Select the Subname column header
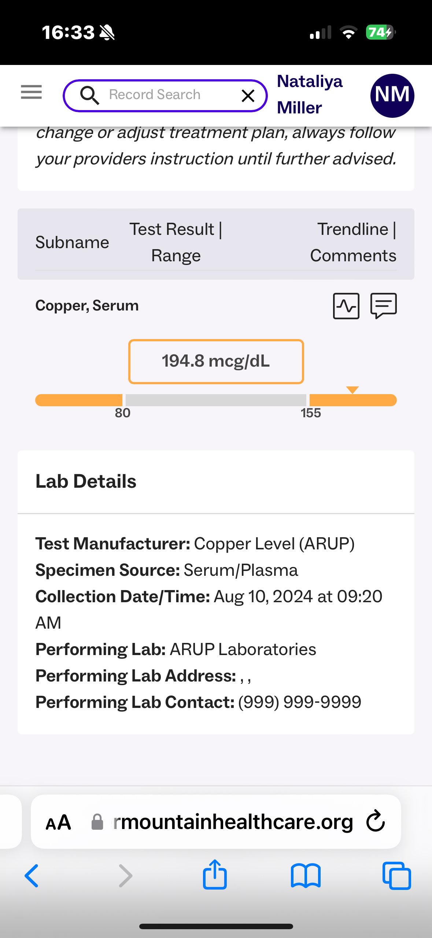The width and height of the screenshot is (432, 938). pos(72,243)
